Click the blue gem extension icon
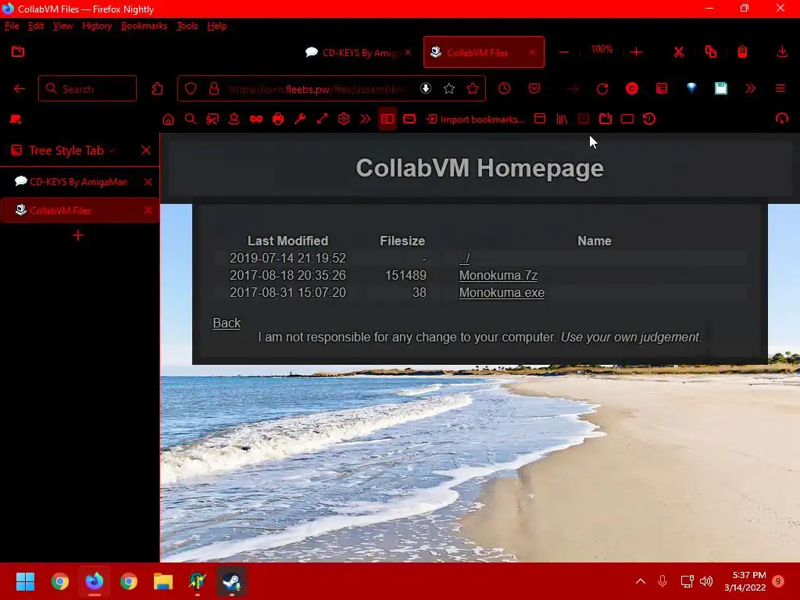Image resolution: width=800 pixels, height=600 pixels. (x=691, y=87)
